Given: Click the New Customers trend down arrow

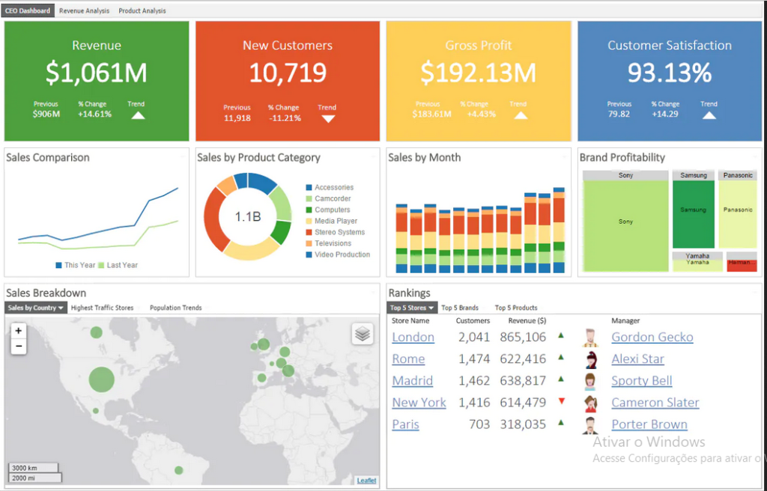Looking at the screenshot, I should 327,118.
